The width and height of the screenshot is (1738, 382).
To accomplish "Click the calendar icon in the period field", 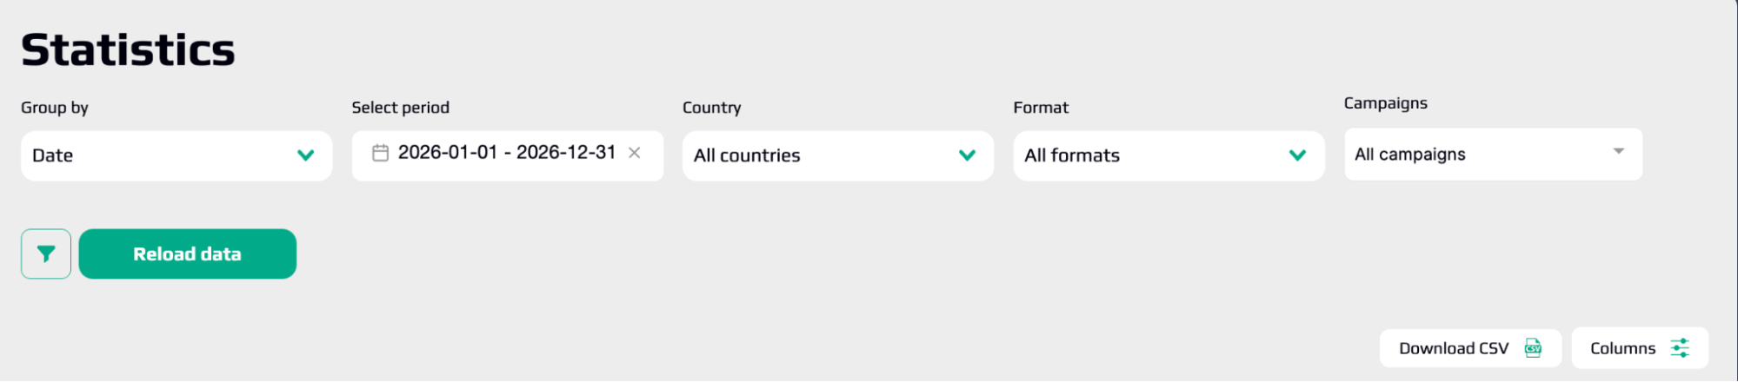I will pos(380,154).
